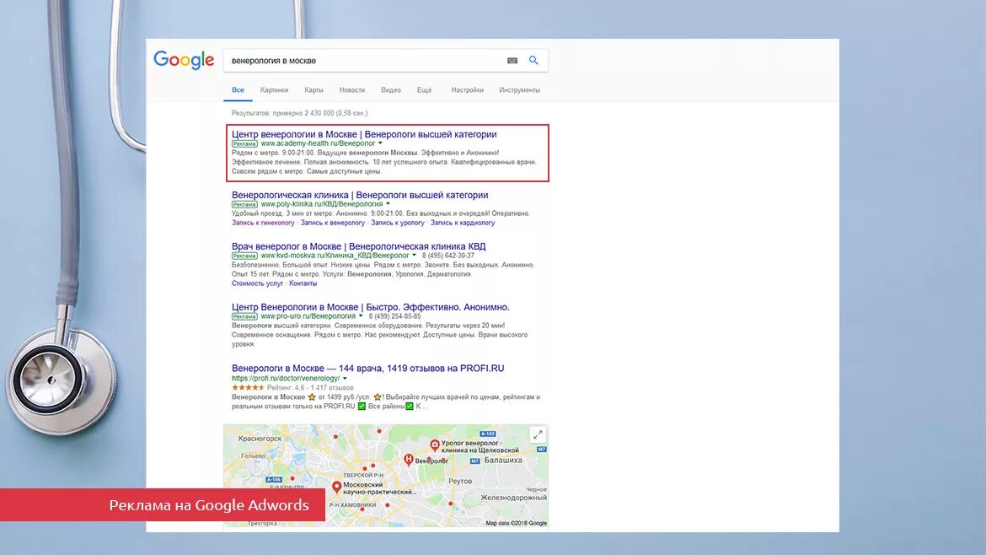986x555 pixels.
Task: Click the Московский научно-практический map pin
Action: (x=336, y=487)
